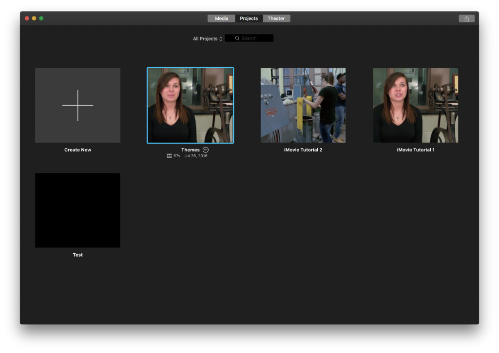Switch to the Media tab

pos(222,19)
